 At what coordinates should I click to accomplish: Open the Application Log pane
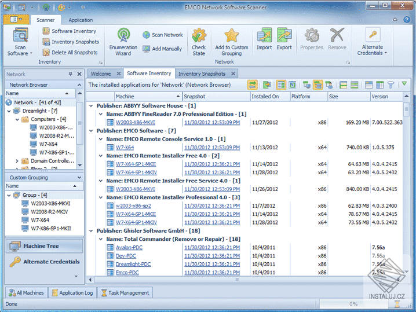72,293
